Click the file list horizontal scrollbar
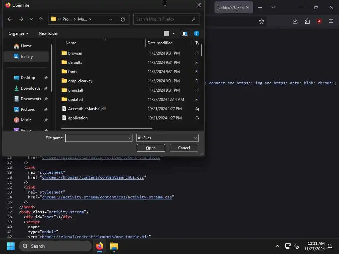Viewport: 339px width, 254px height. (107, 128)
